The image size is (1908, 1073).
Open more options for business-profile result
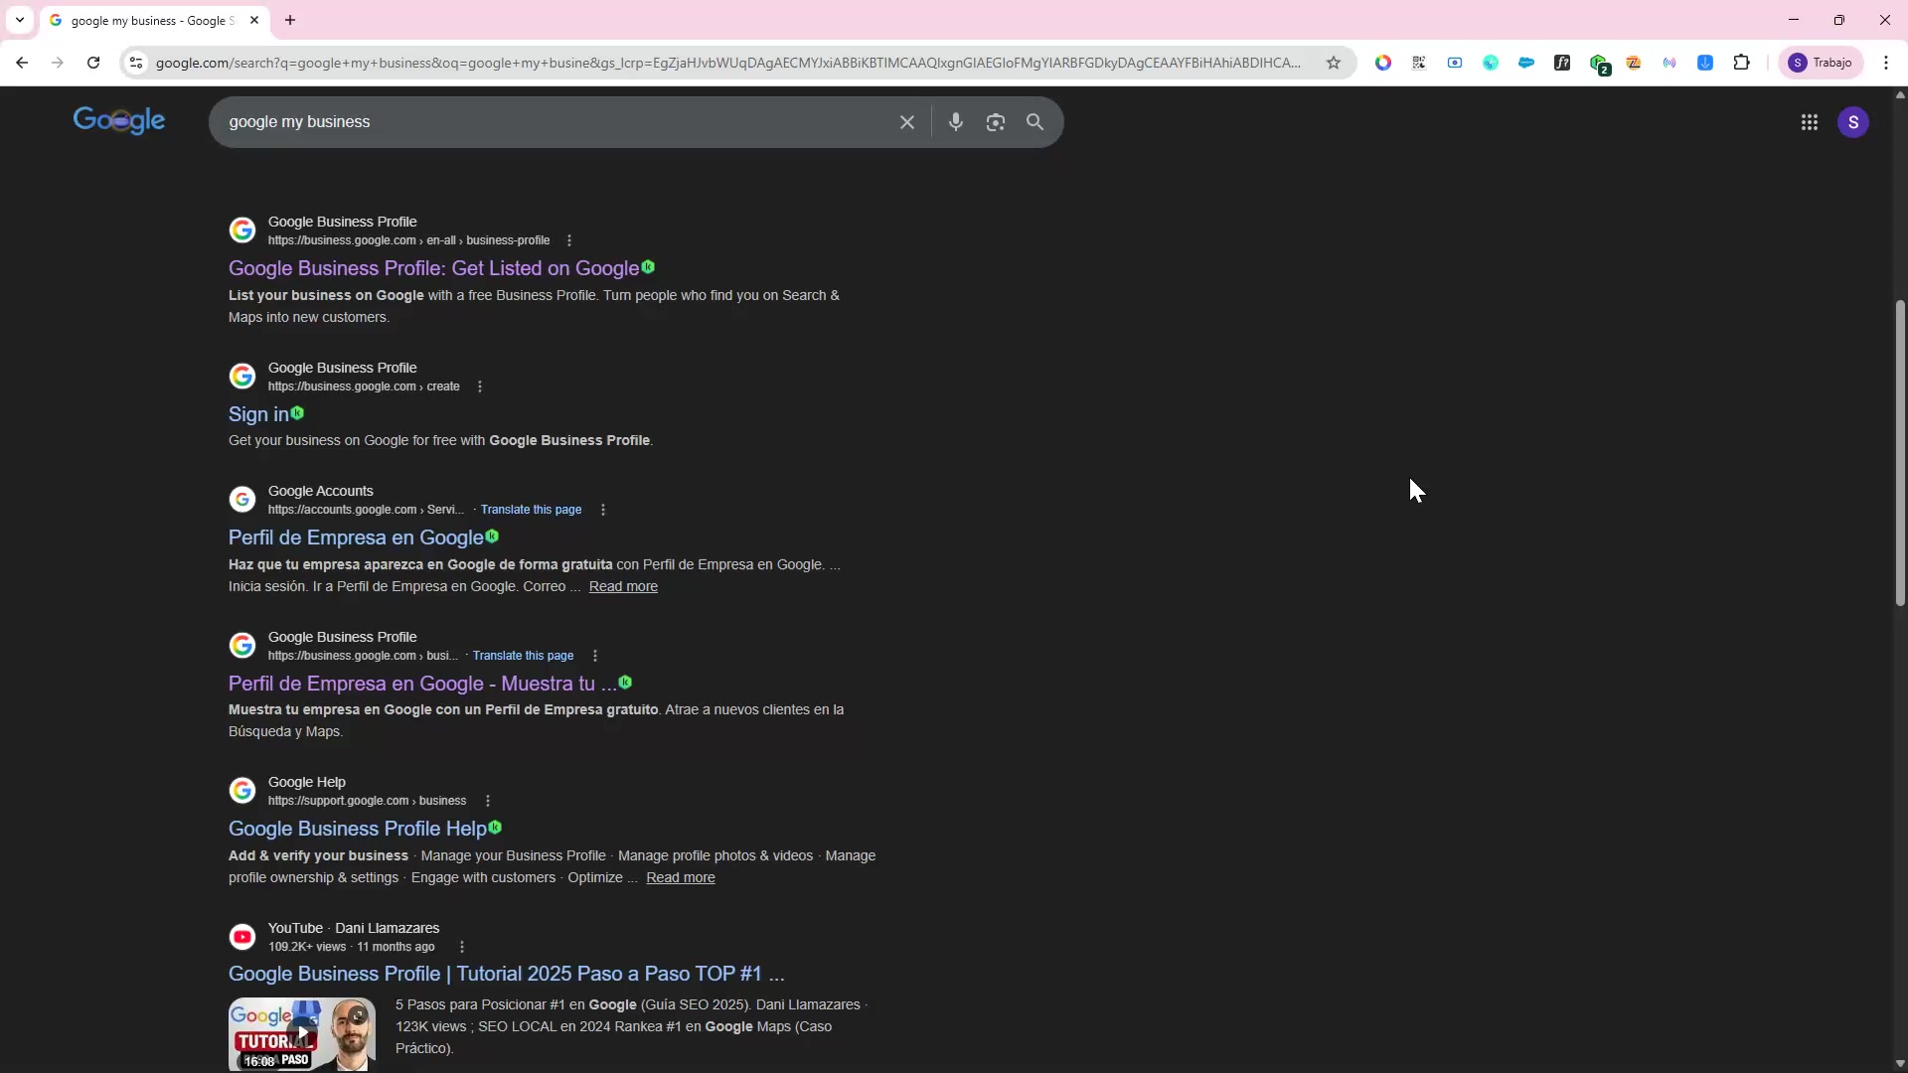click(569, 240)
